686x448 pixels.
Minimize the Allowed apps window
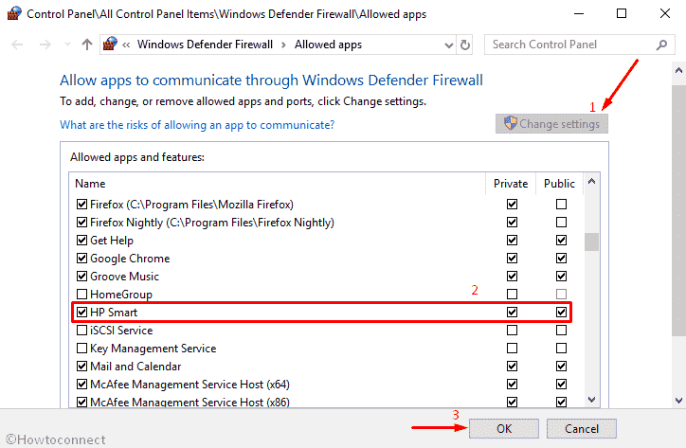pyautogui.click(x=579, y=13)
